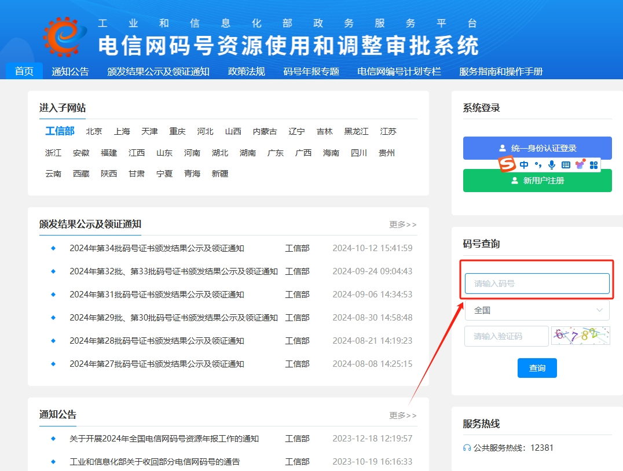Open 2024年第28批码号证书 notice
This screenshot has width=623, height=471.
tap(157, 341)
